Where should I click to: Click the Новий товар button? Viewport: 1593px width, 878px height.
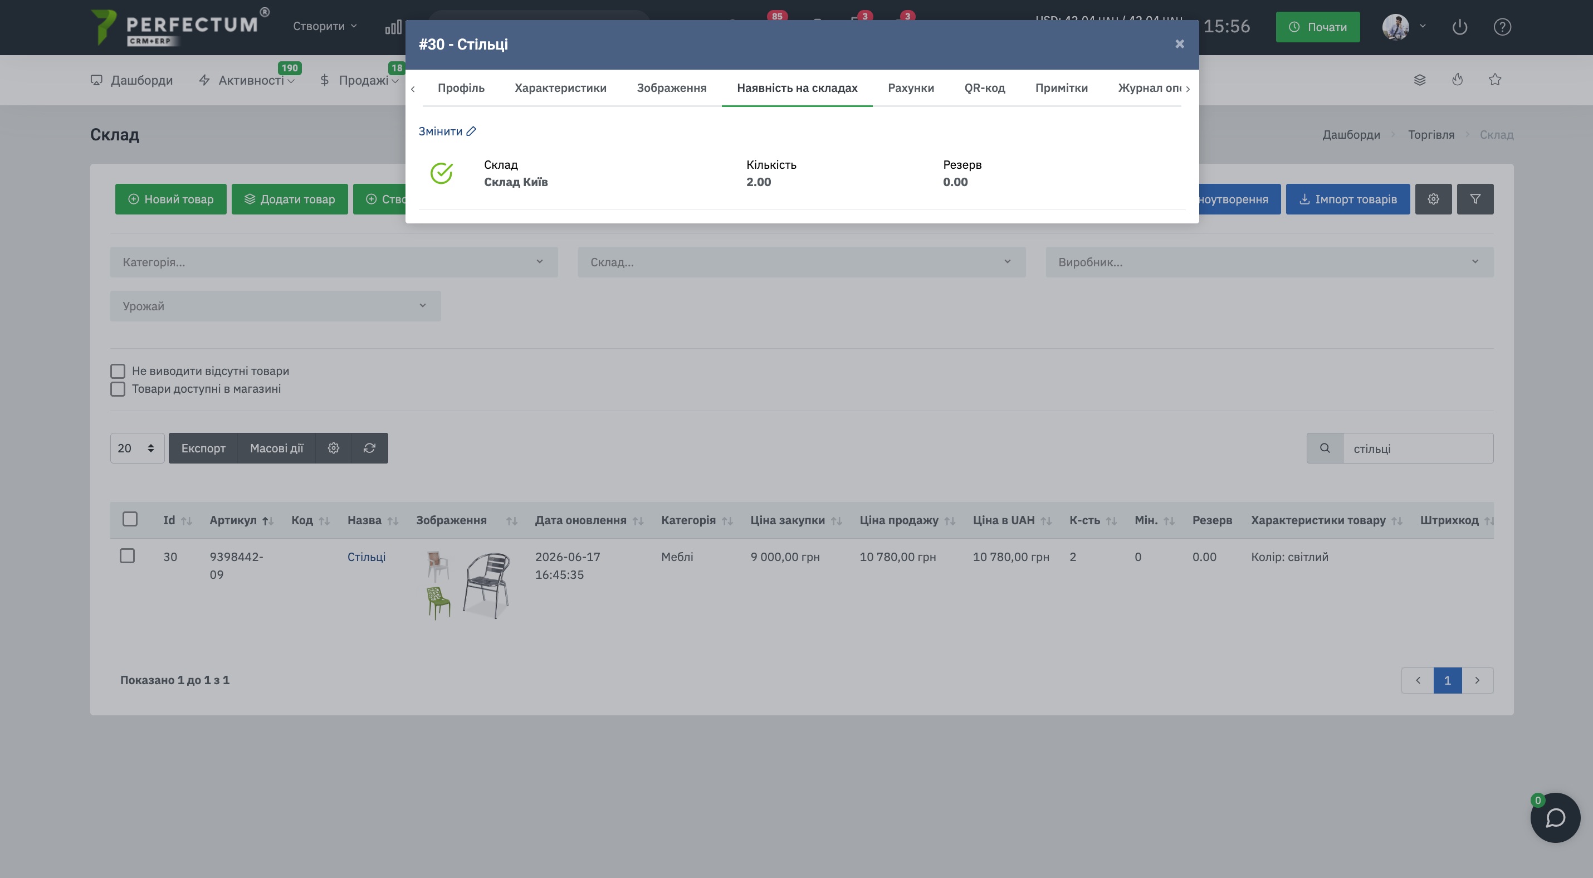(170, 199)
